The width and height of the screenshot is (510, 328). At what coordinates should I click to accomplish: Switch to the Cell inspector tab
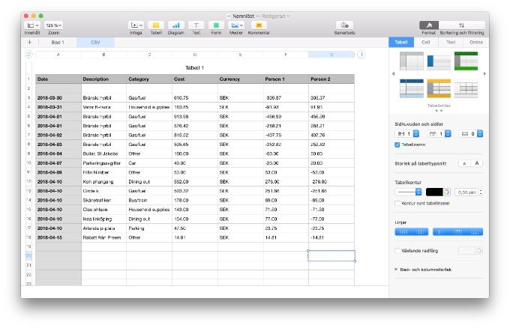click(x=425, y=43)
